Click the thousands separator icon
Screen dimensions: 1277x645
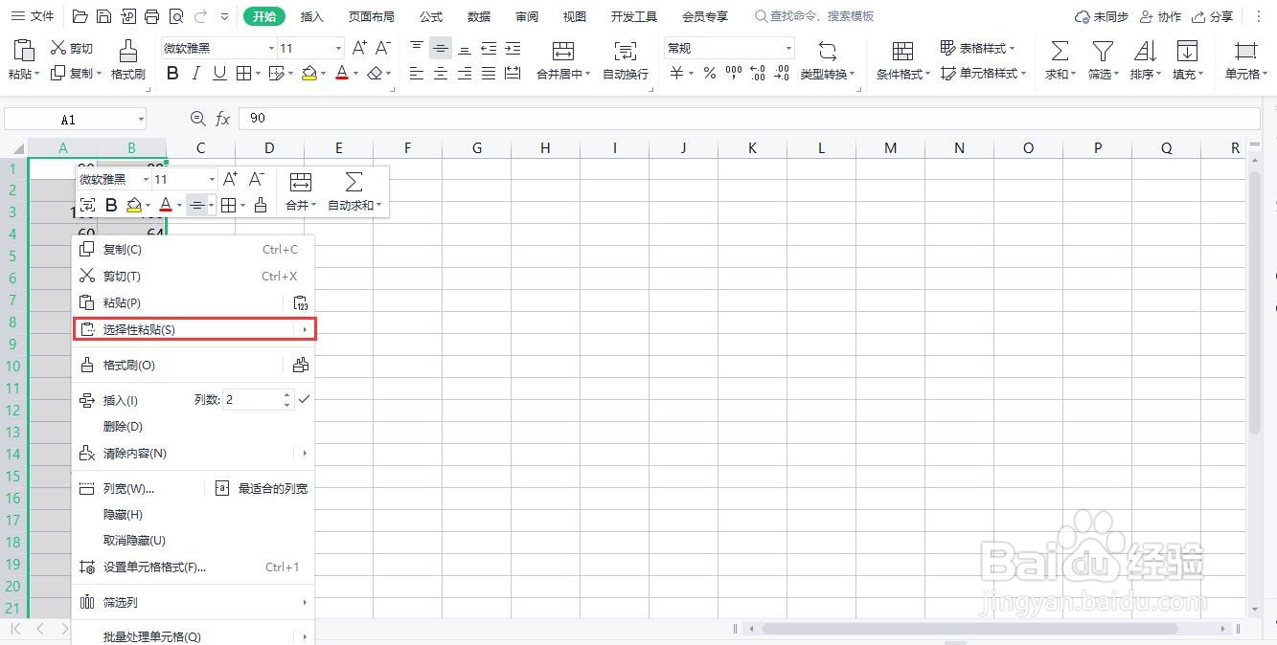click(734, 74)
